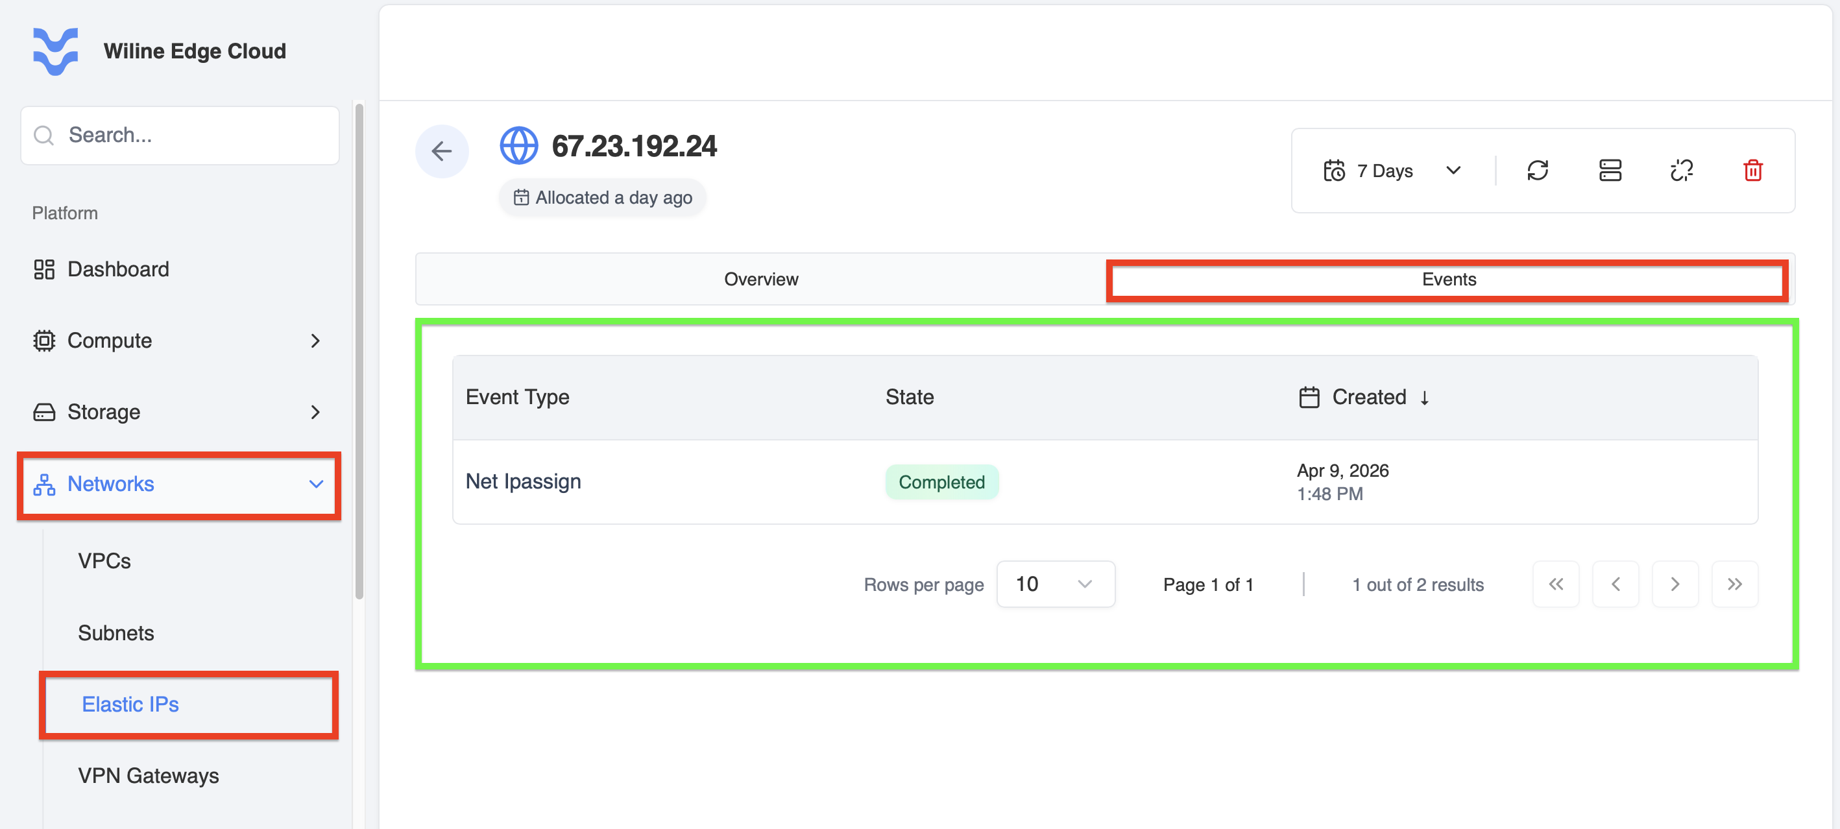Switch to the Events tab
Viewport: 1840px width, 829px height.
coord(1448,279)
